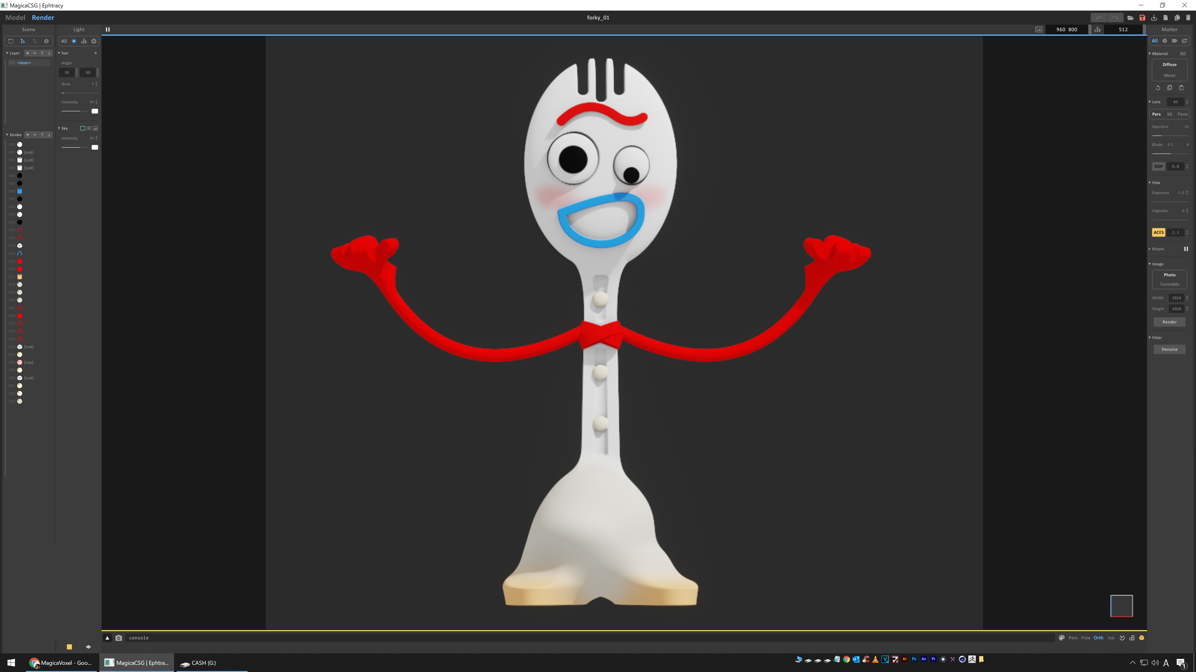Open a project with the folder icon
This screenshot has width=1196, height=672.
(1131, 18)
